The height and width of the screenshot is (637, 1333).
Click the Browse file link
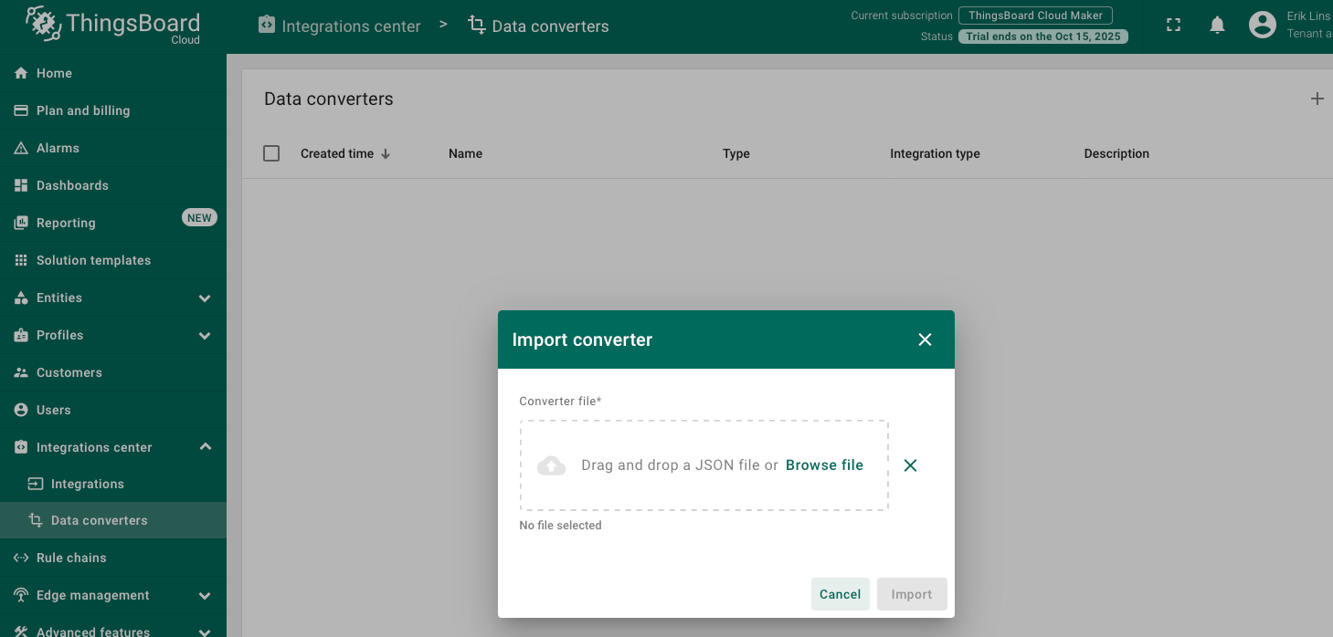tap(824, 465)
